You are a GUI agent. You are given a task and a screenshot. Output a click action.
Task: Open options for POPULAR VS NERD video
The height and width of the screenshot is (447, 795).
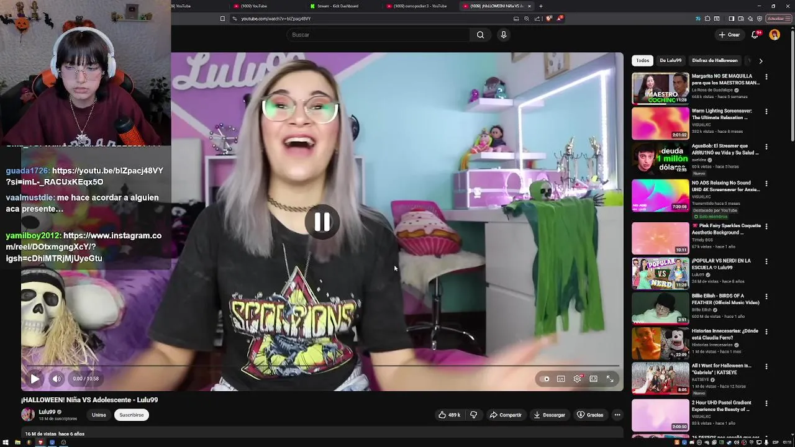coord(766,261)
